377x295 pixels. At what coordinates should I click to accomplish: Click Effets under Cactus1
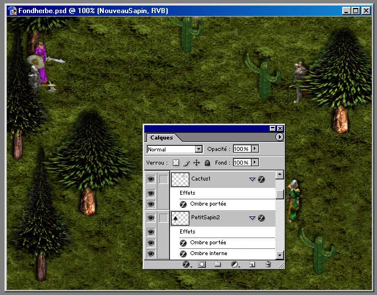click(187, 192)
